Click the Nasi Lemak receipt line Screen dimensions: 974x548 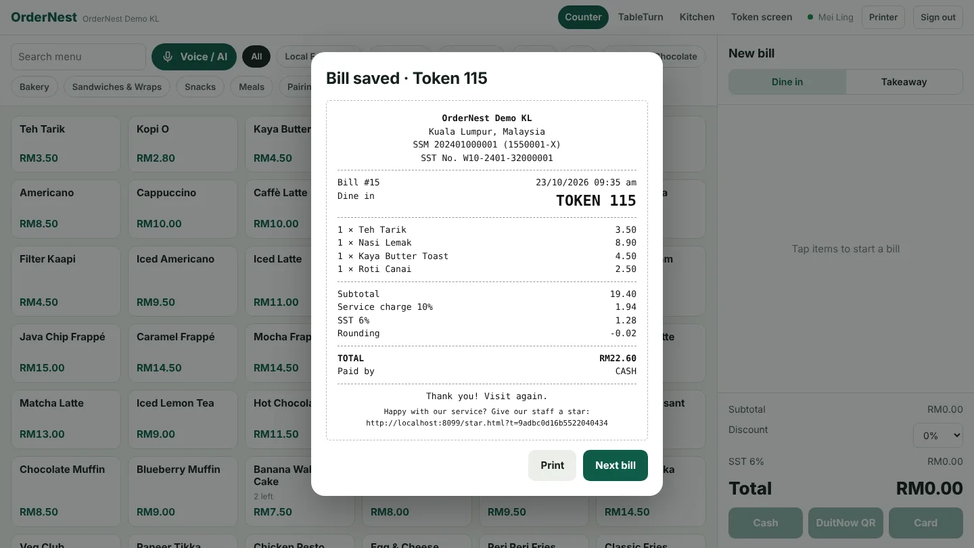487,243
